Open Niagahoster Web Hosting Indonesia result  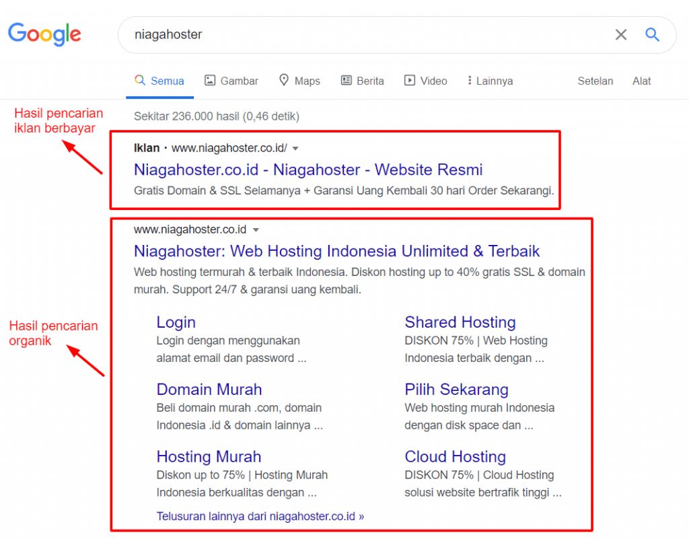[x=336, y=251]
